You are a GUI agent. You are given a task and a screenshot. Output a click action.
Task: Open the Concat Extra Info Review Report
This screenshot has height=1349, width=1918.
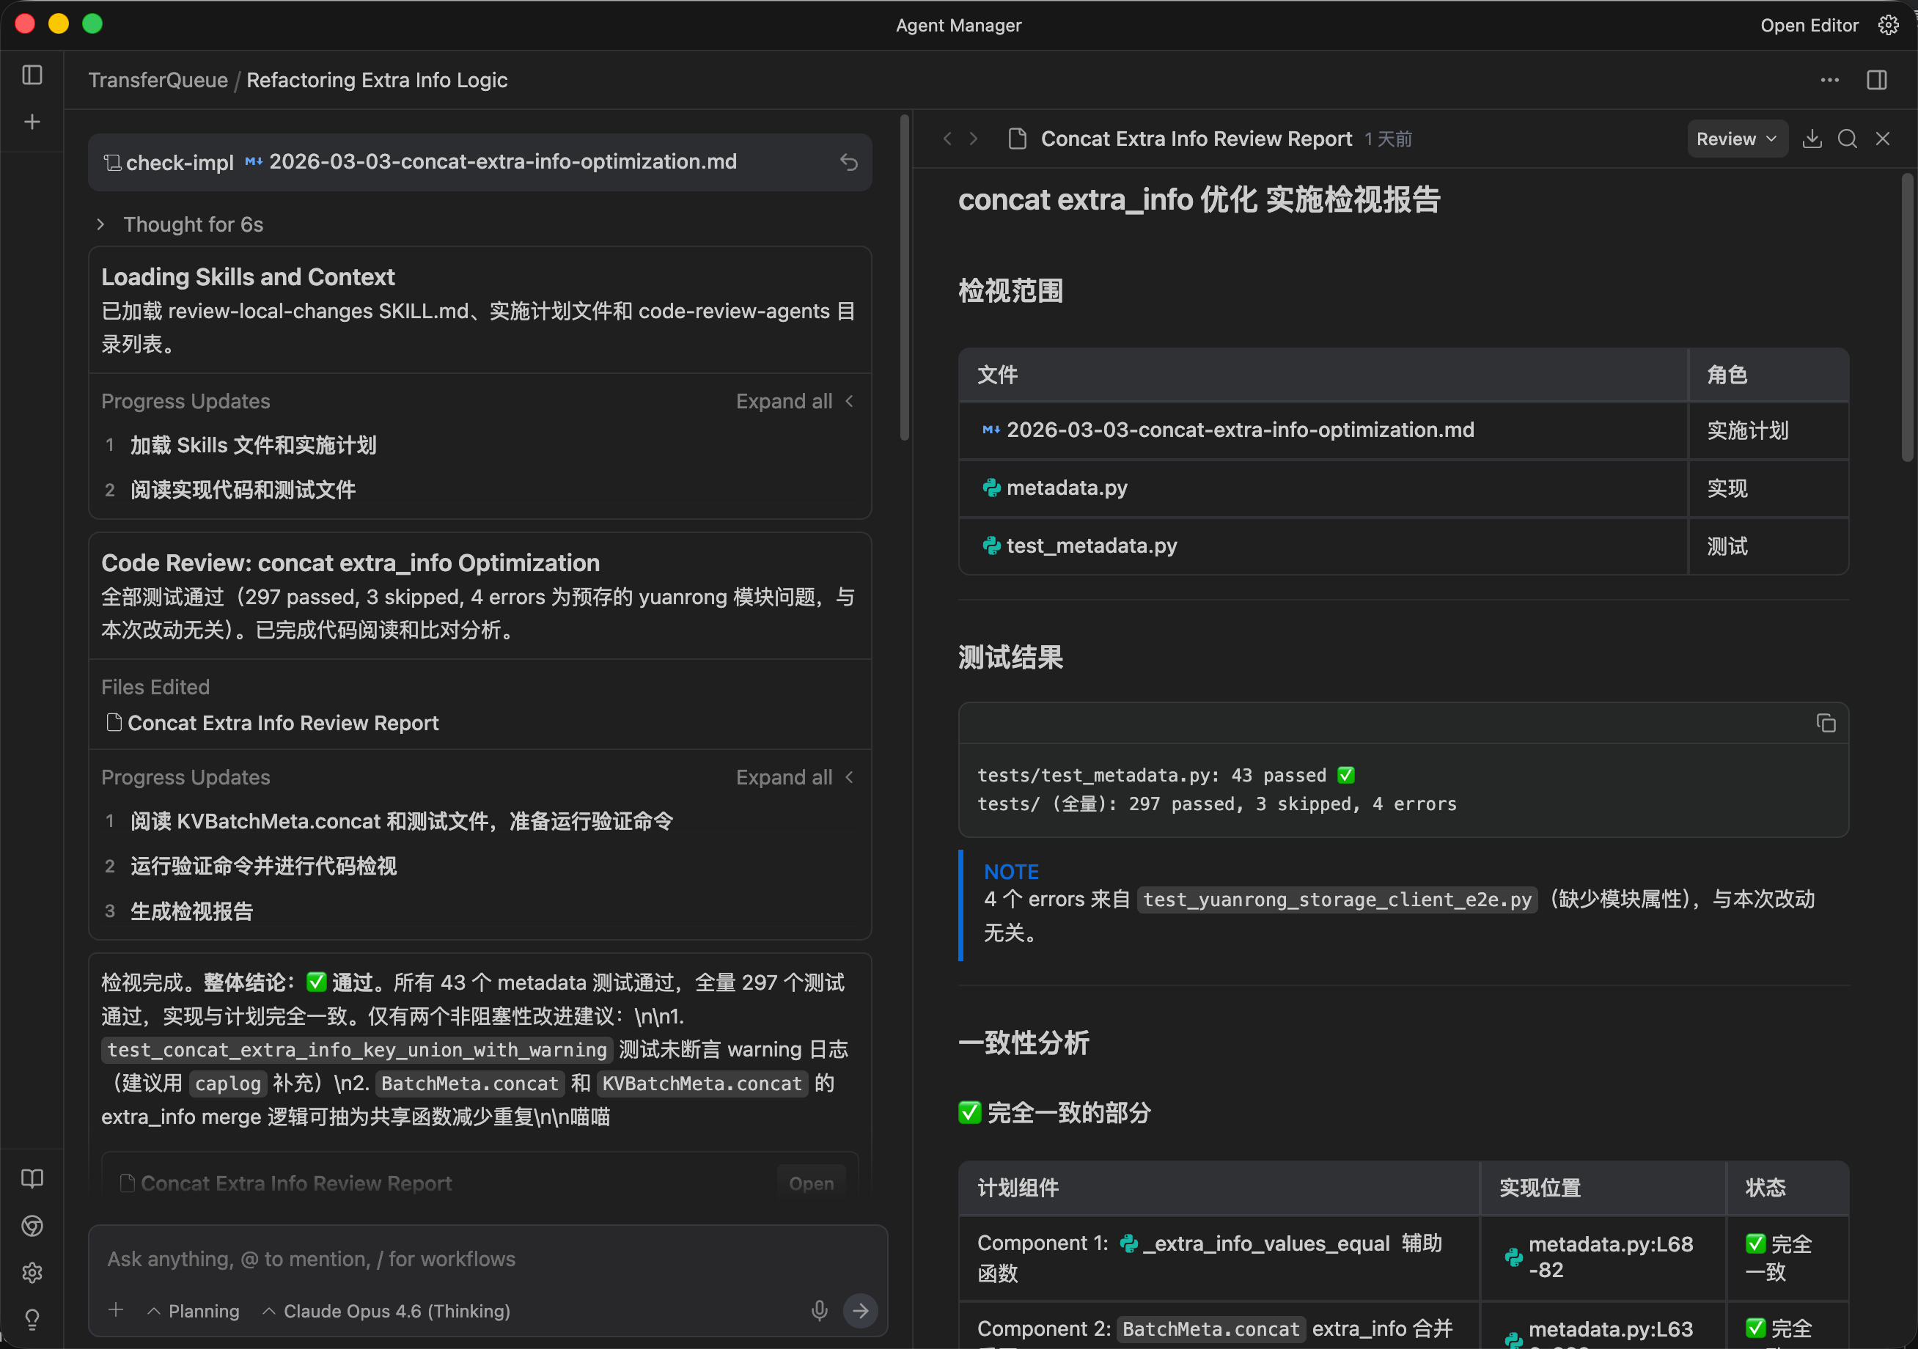pos(282,723)
